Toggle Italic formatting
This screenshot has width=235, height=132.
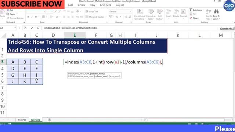(32, 17)
